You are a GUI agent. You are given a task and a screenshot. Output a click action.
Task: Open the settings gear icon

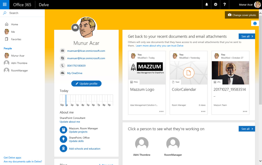(215, 4)
